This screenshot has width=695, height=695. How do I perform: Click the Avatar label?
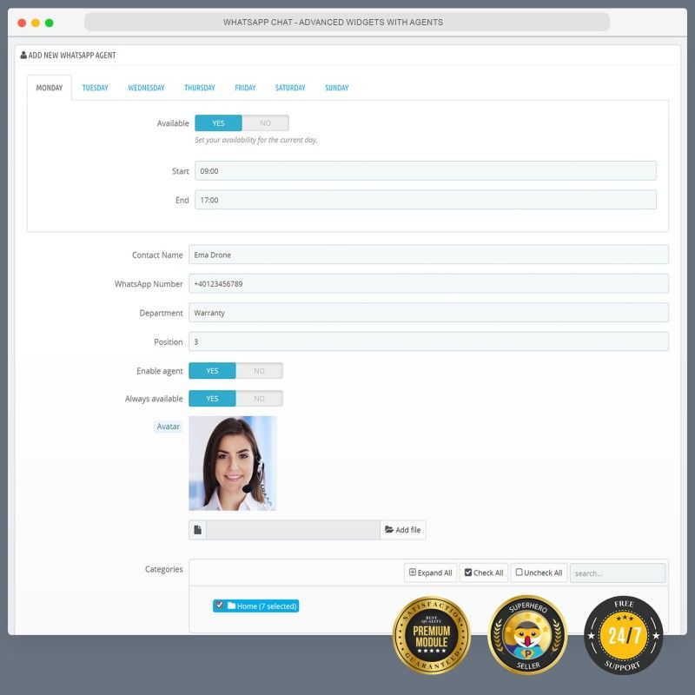(x=169, y=427)
